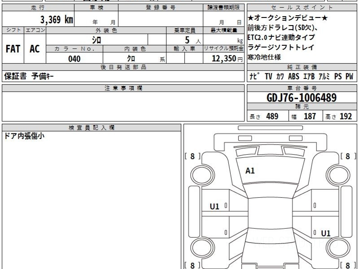Image resolution: width=359 pixels, height=269 pixels.
Task: Click the recycle deposit 12,350円
Action: pos(227,59)
